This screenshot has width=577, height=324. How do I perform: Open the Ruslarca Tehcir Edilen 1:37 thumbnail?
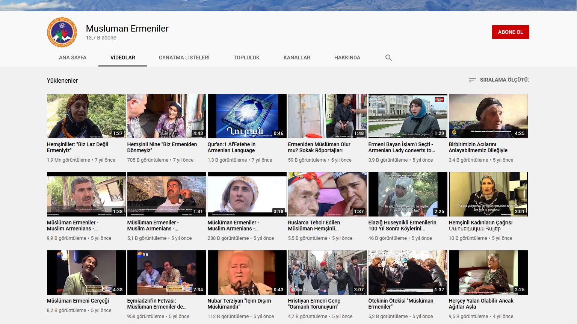click(x=328, y=194)
